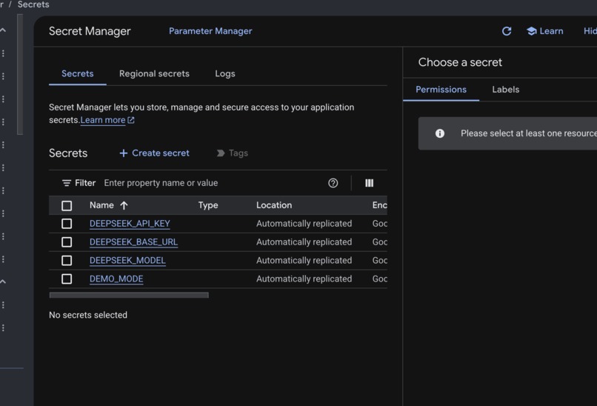Open filter help question mark icon

tap(333, 183)
